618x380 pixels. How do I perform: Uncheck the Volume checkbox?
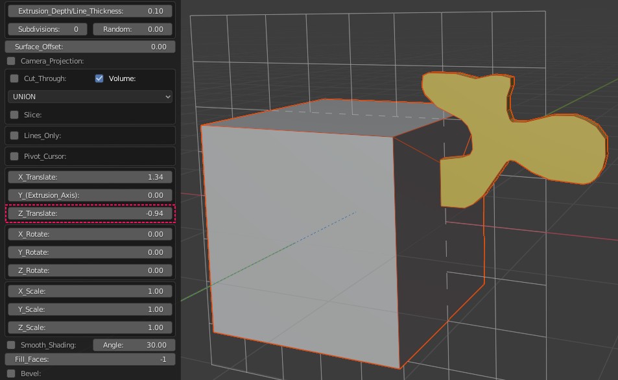[99, 78]
